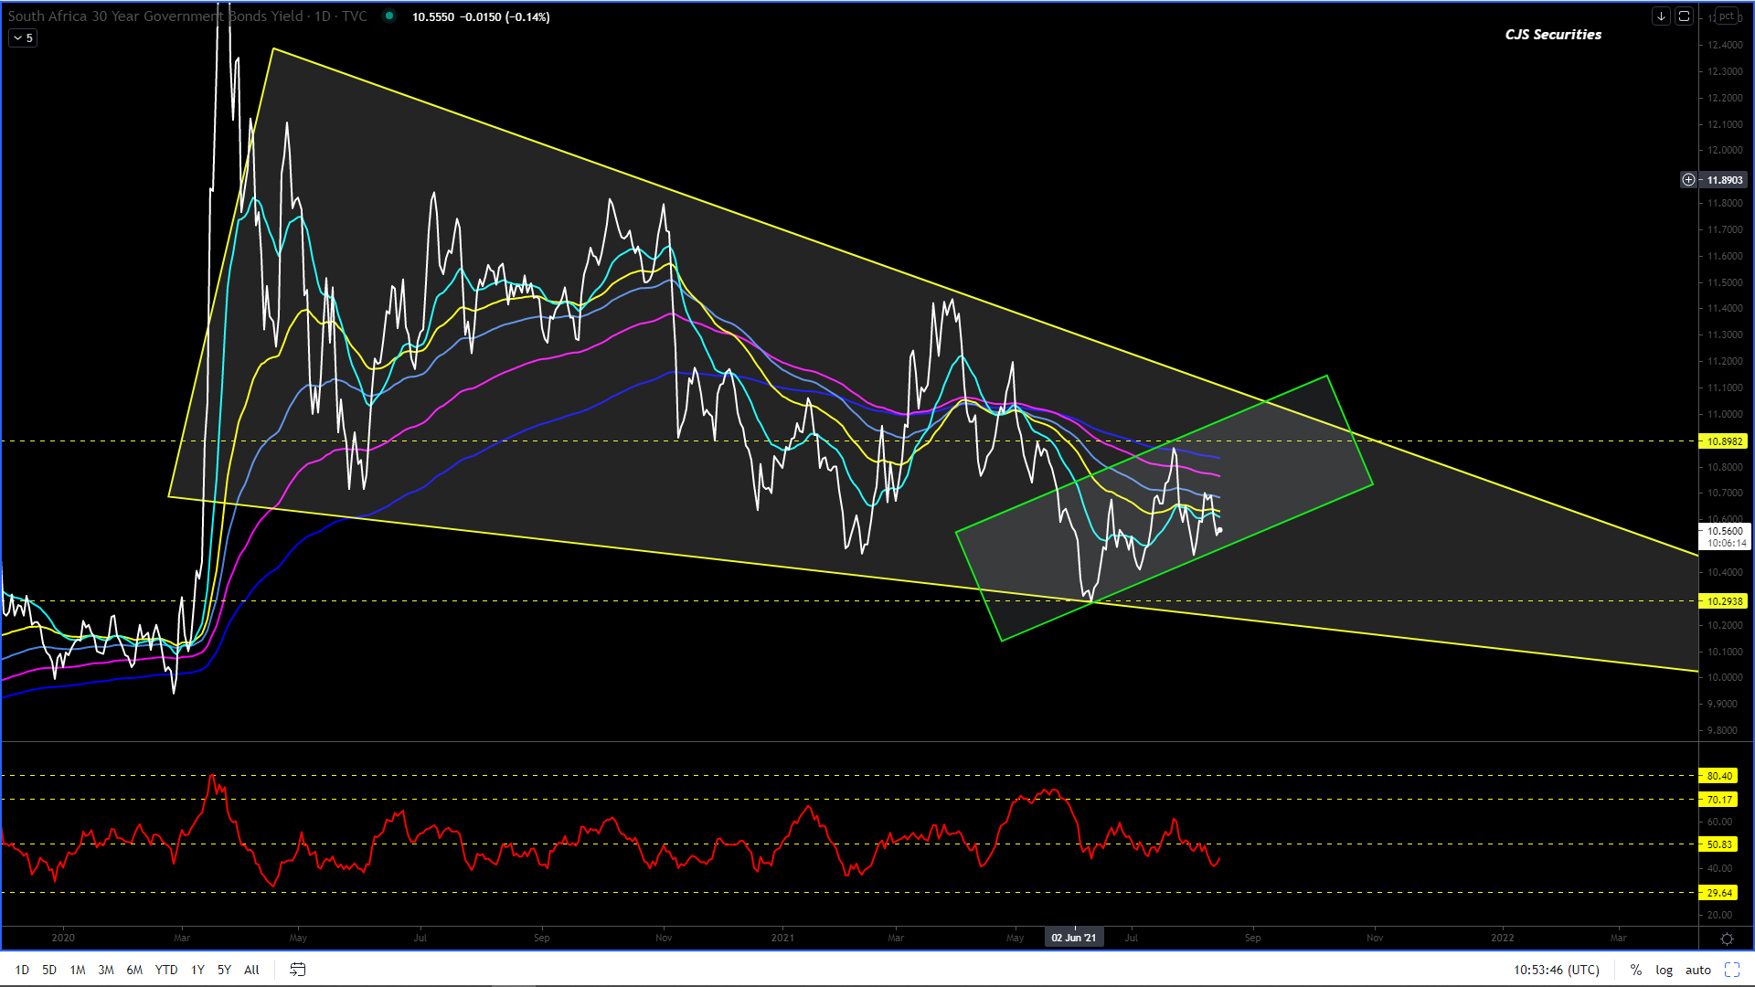Screen dimensions: 1755x987
Task: Click the maximize chart pane icon
Action: pos(1684,16)
